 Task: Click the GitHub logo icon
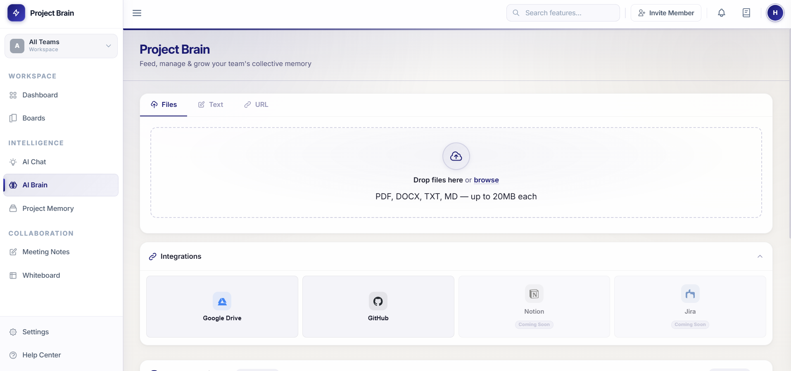pyautogui.click(x=378, y=301)
